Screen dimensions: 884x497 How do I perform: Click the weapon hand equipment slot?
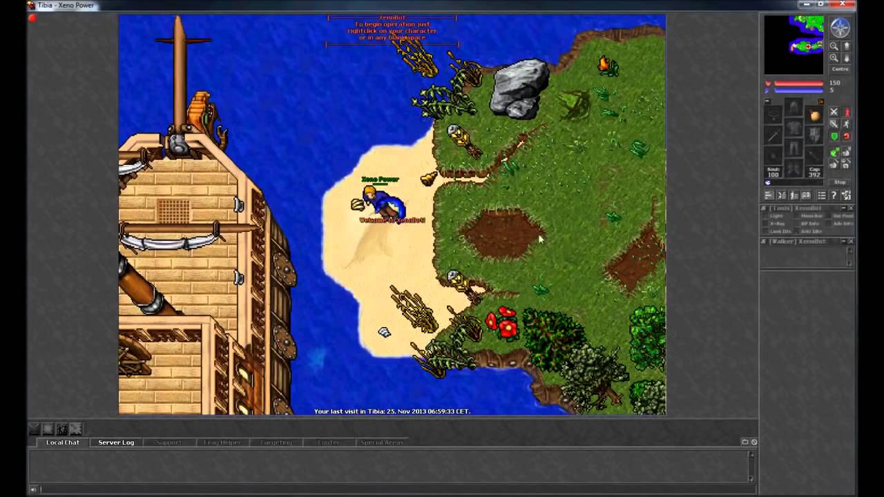773,135
